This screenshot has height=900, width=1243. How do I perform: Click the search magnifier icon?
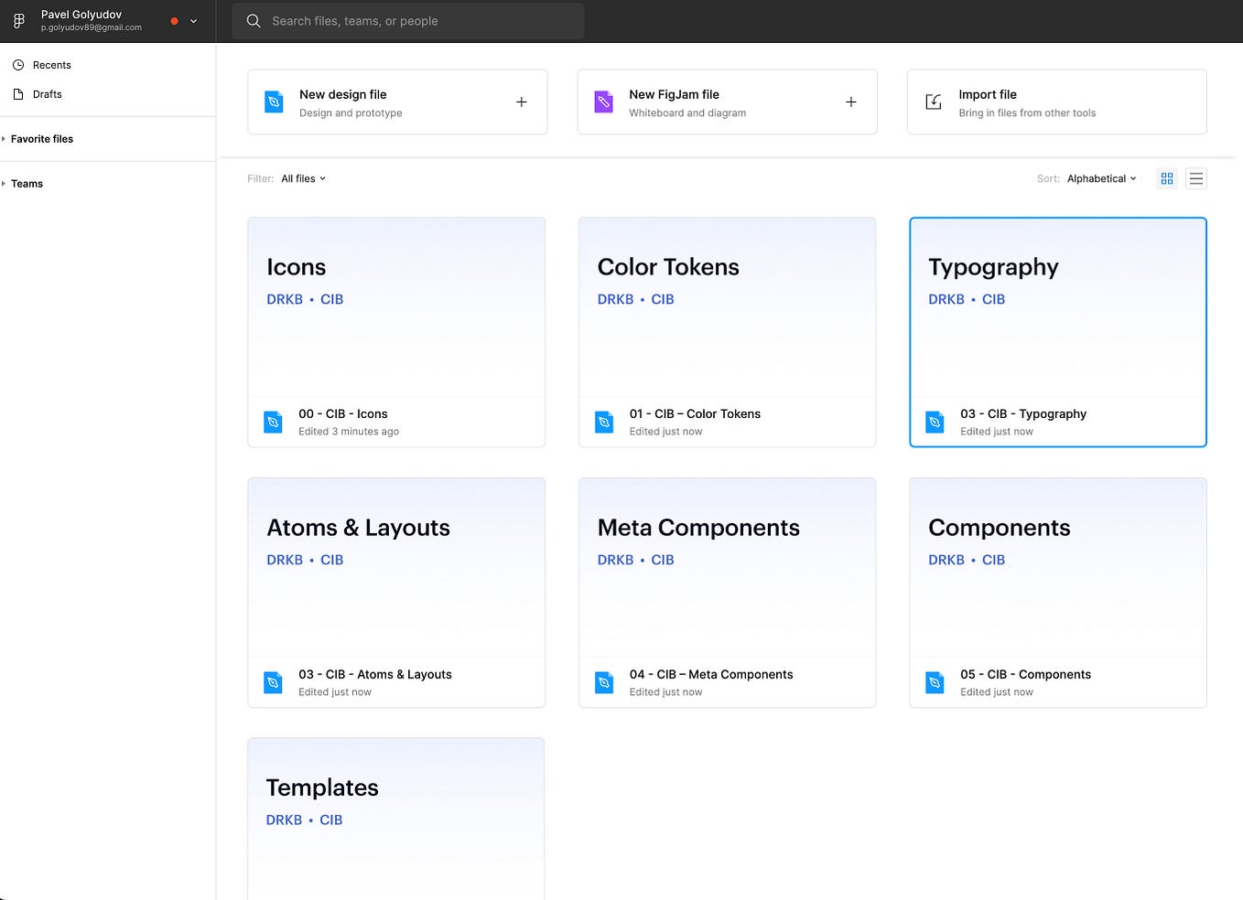point(254,20)
